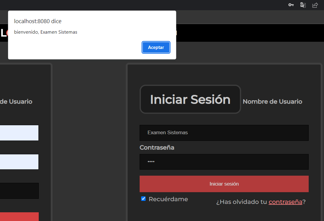This screenshot has width=324, height=221.
Task: Toggle Recuérdame by clicking its label text
Action: [168, 199]
